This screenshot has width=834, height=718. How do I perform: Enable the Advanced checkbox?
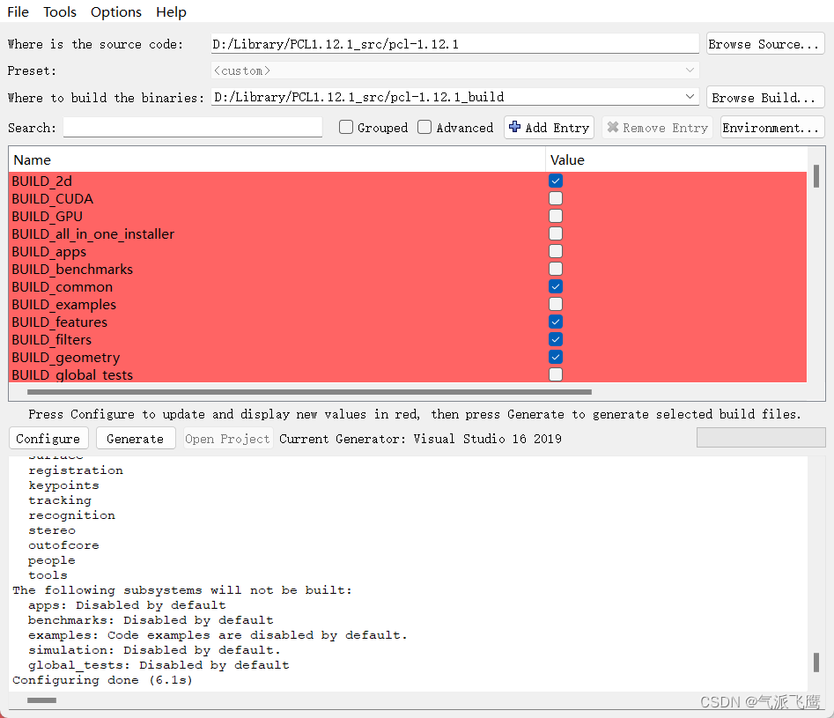click(x=424, y=127)
